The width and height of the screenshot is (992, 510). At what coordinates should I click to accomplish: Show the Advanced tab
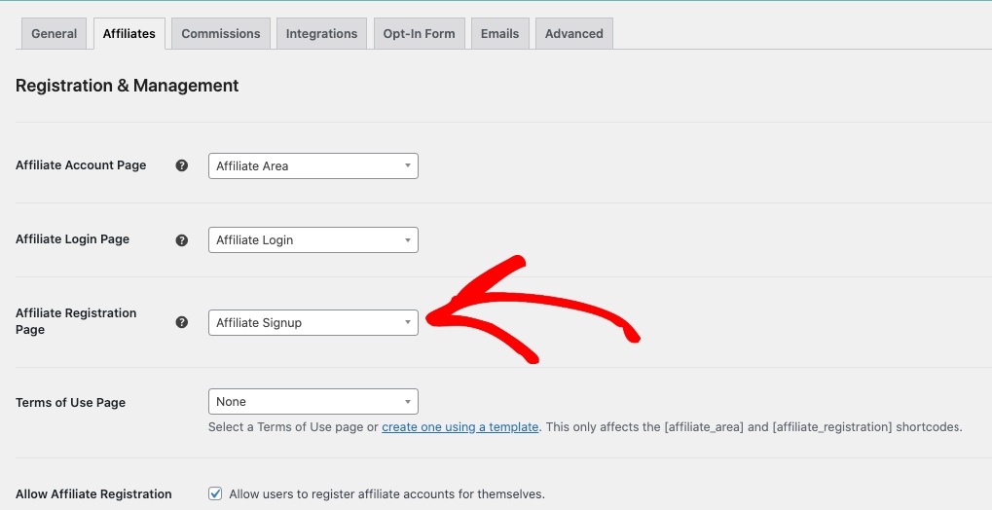[573, 33]
